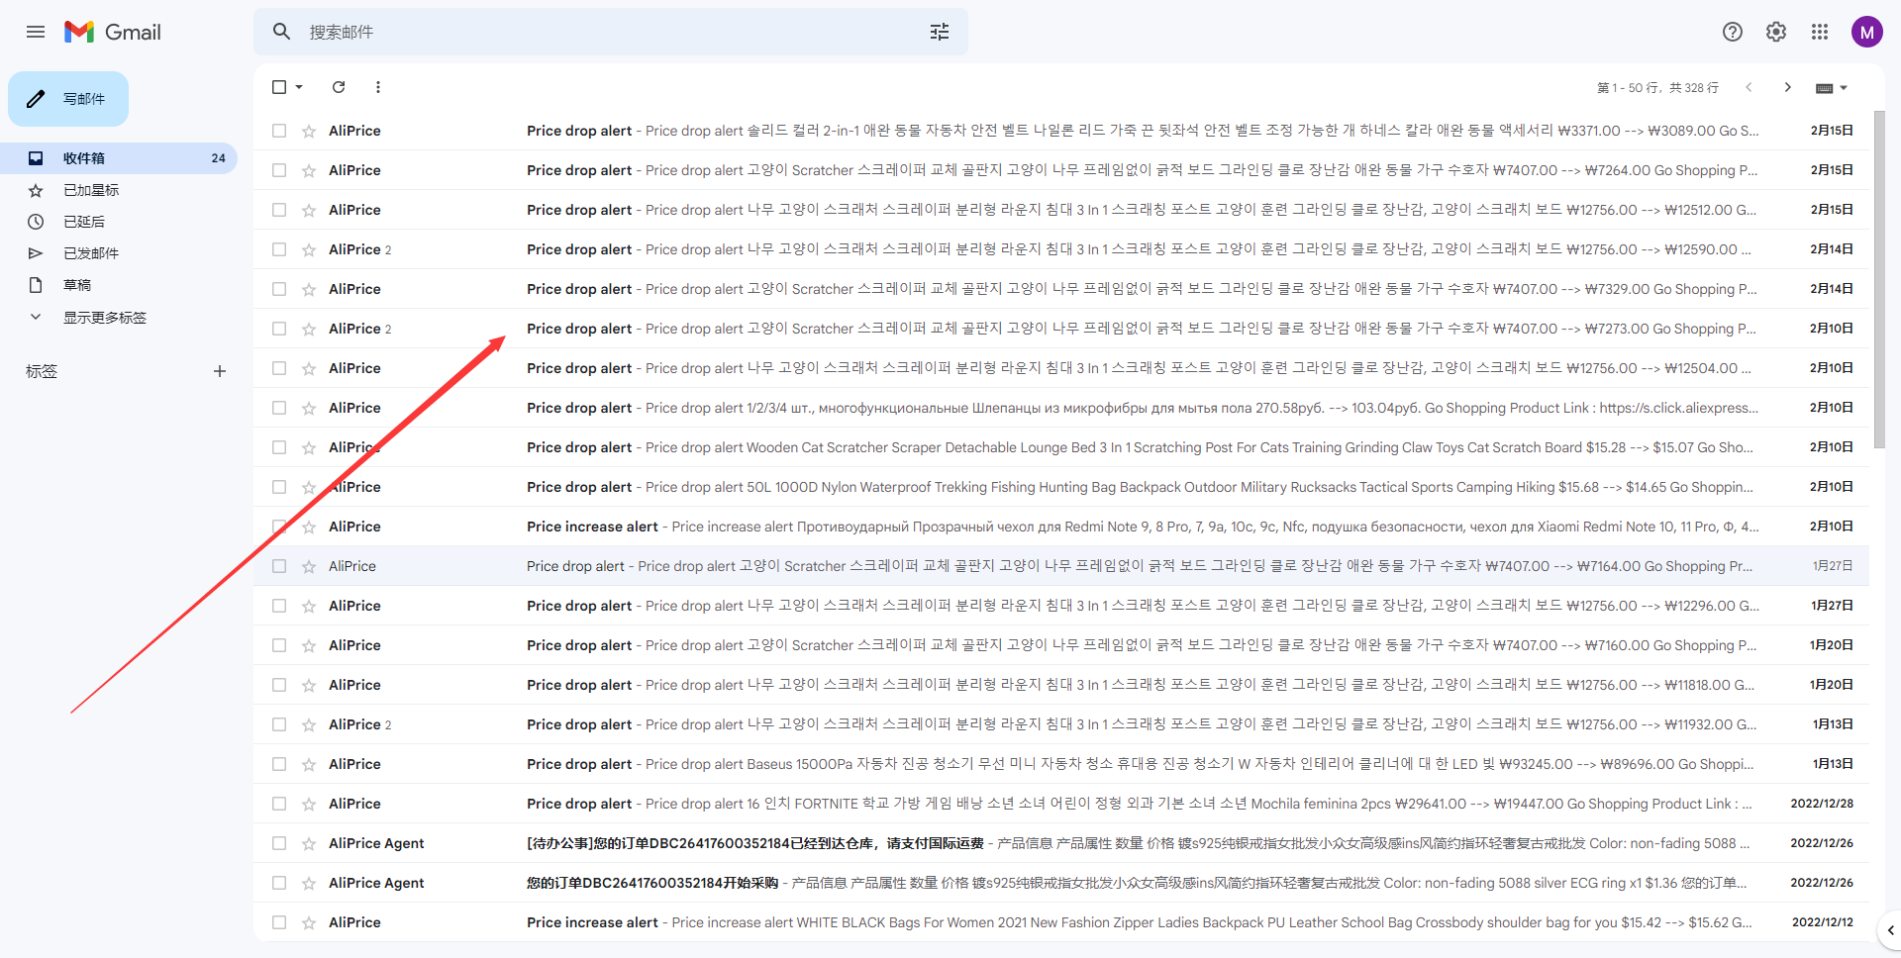This screenshot has width=1901, height=958.
Task: Open email with ₩7160.00 price drop
Action: coord(1061,645)
